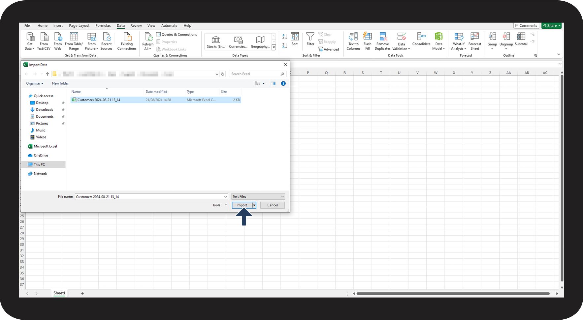Viewport: 583px width, 320px height.
Task: Select Downloads in Quick access
Action: (x=45, y=110)
